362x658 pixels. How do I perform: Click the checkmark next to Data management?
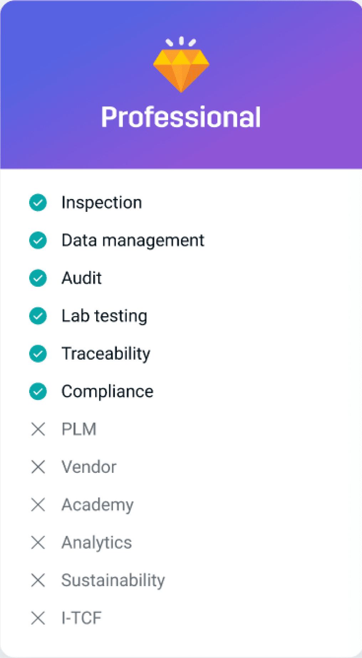tap(38, 240)
